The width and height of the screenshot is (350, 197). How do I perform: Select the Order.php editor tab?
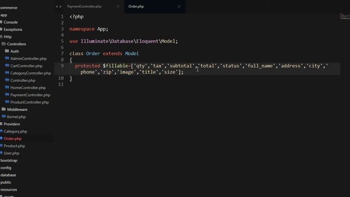tap(136, 7)
